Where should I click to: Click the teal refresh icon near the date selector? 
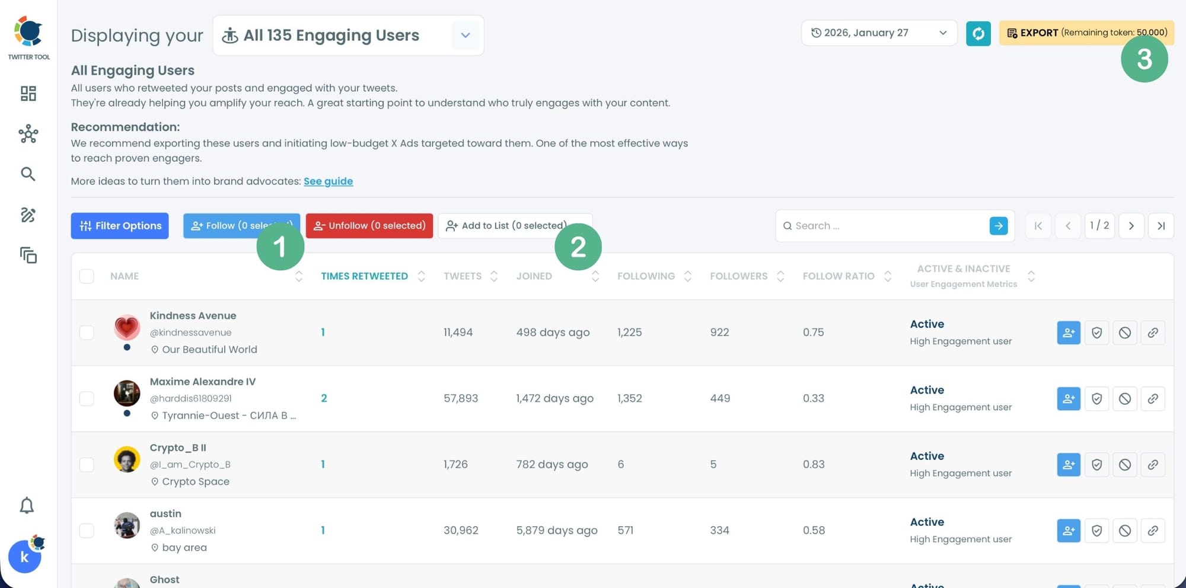pyautogui.click(x=978, y=33)
